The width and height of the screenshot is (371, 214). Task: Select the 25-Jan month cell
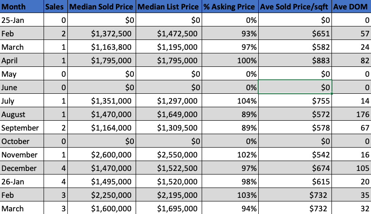pyautogui.click(x=22, y=20)
